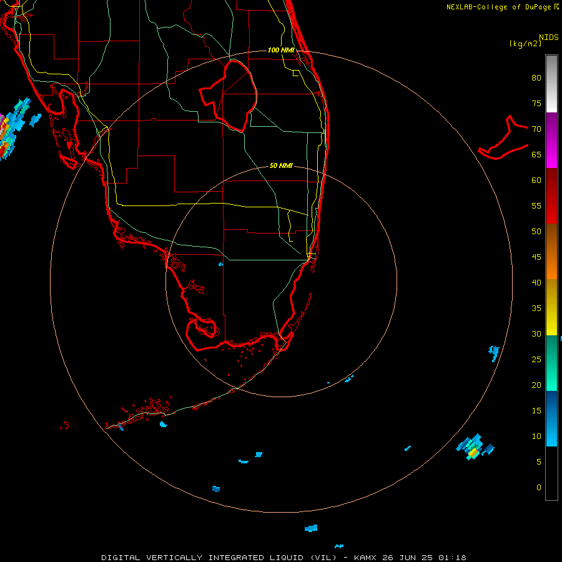This screenshot has height=562, width=562.
Task: Click the VIL product title caption at bottom
Action: 283,558
